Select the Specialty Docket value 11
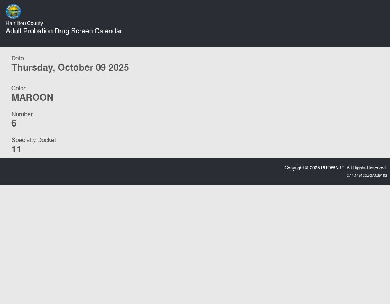Viewport: 390px width, 304px height. pyautogui.click(x=16, y=149)
